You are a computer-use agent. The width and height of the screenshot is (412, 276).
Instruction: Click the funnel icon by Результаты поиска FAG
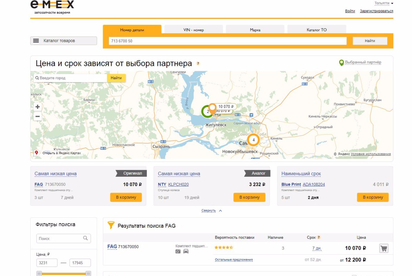[x=111, y=225]
